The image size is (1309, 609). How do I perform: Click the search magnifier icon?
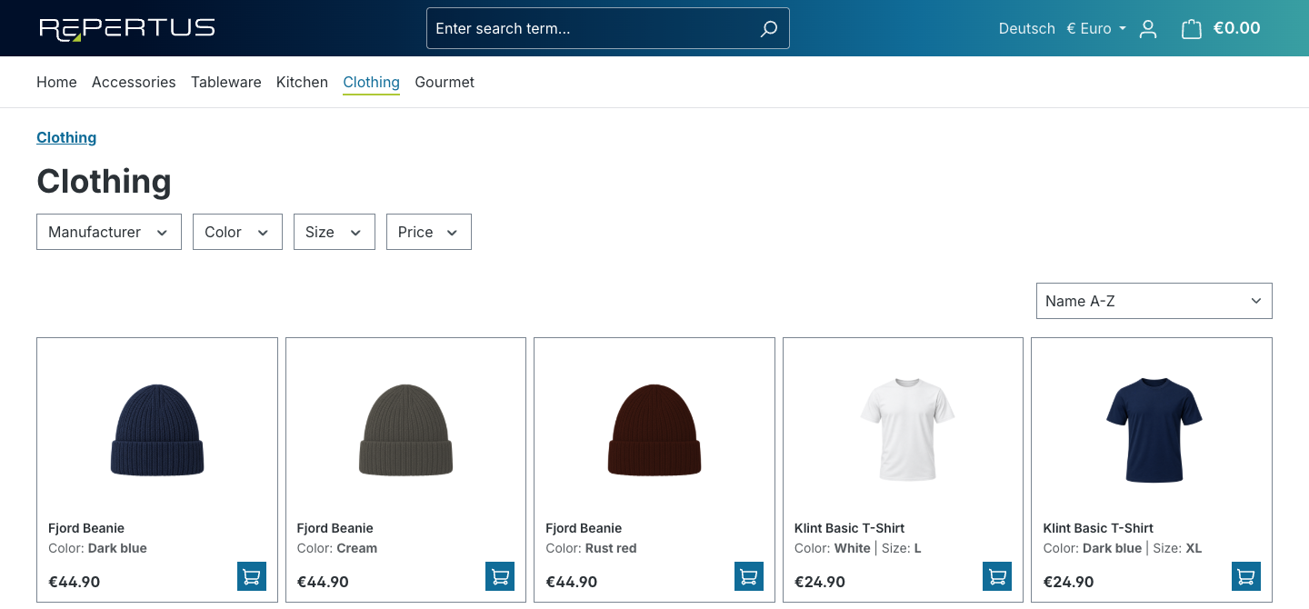pyautogui.click(x=769, y=28)
